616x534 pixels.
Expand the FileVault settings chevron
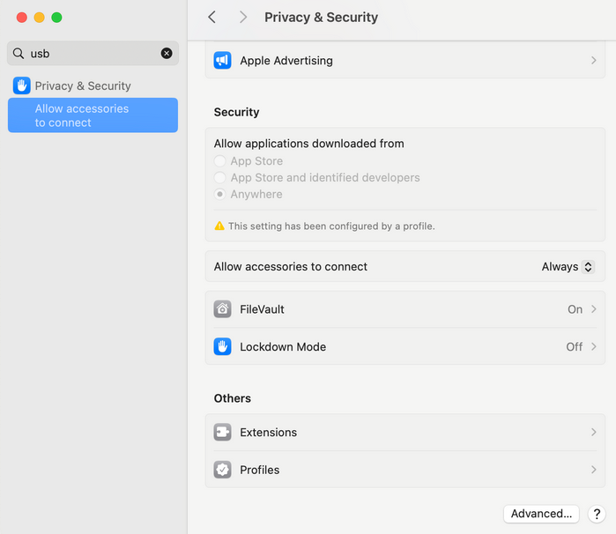594,309
